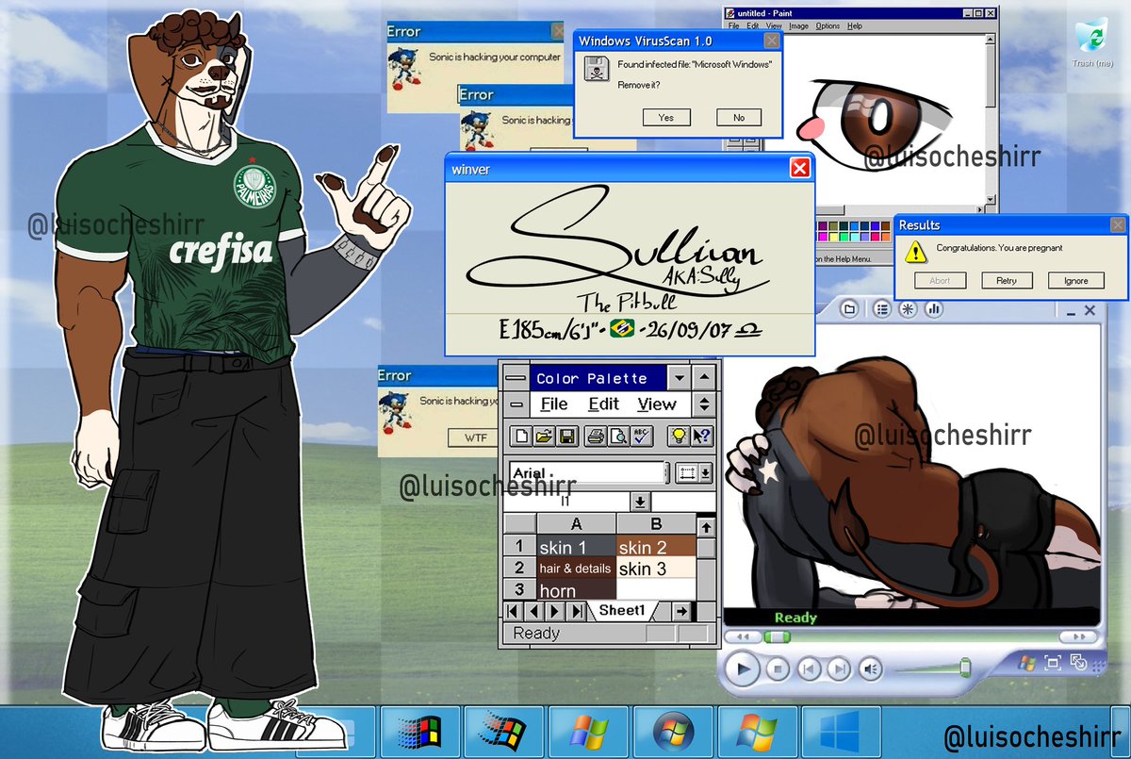
Task: Play media in the media player
Action: coord(743,669)
